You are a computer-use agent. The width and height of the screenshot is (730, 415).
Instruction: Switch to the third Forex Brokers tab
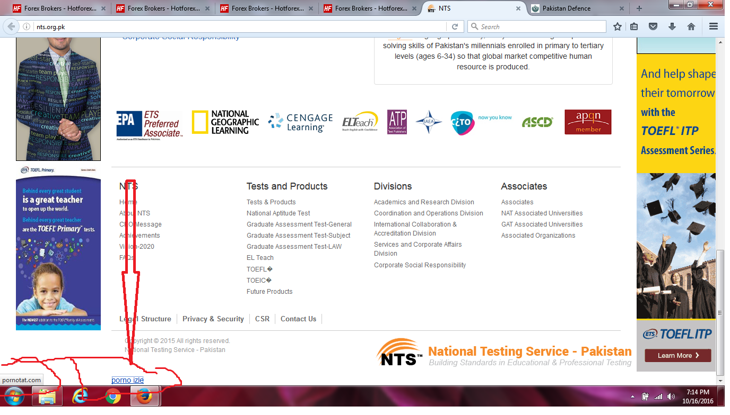pos(265,8)
